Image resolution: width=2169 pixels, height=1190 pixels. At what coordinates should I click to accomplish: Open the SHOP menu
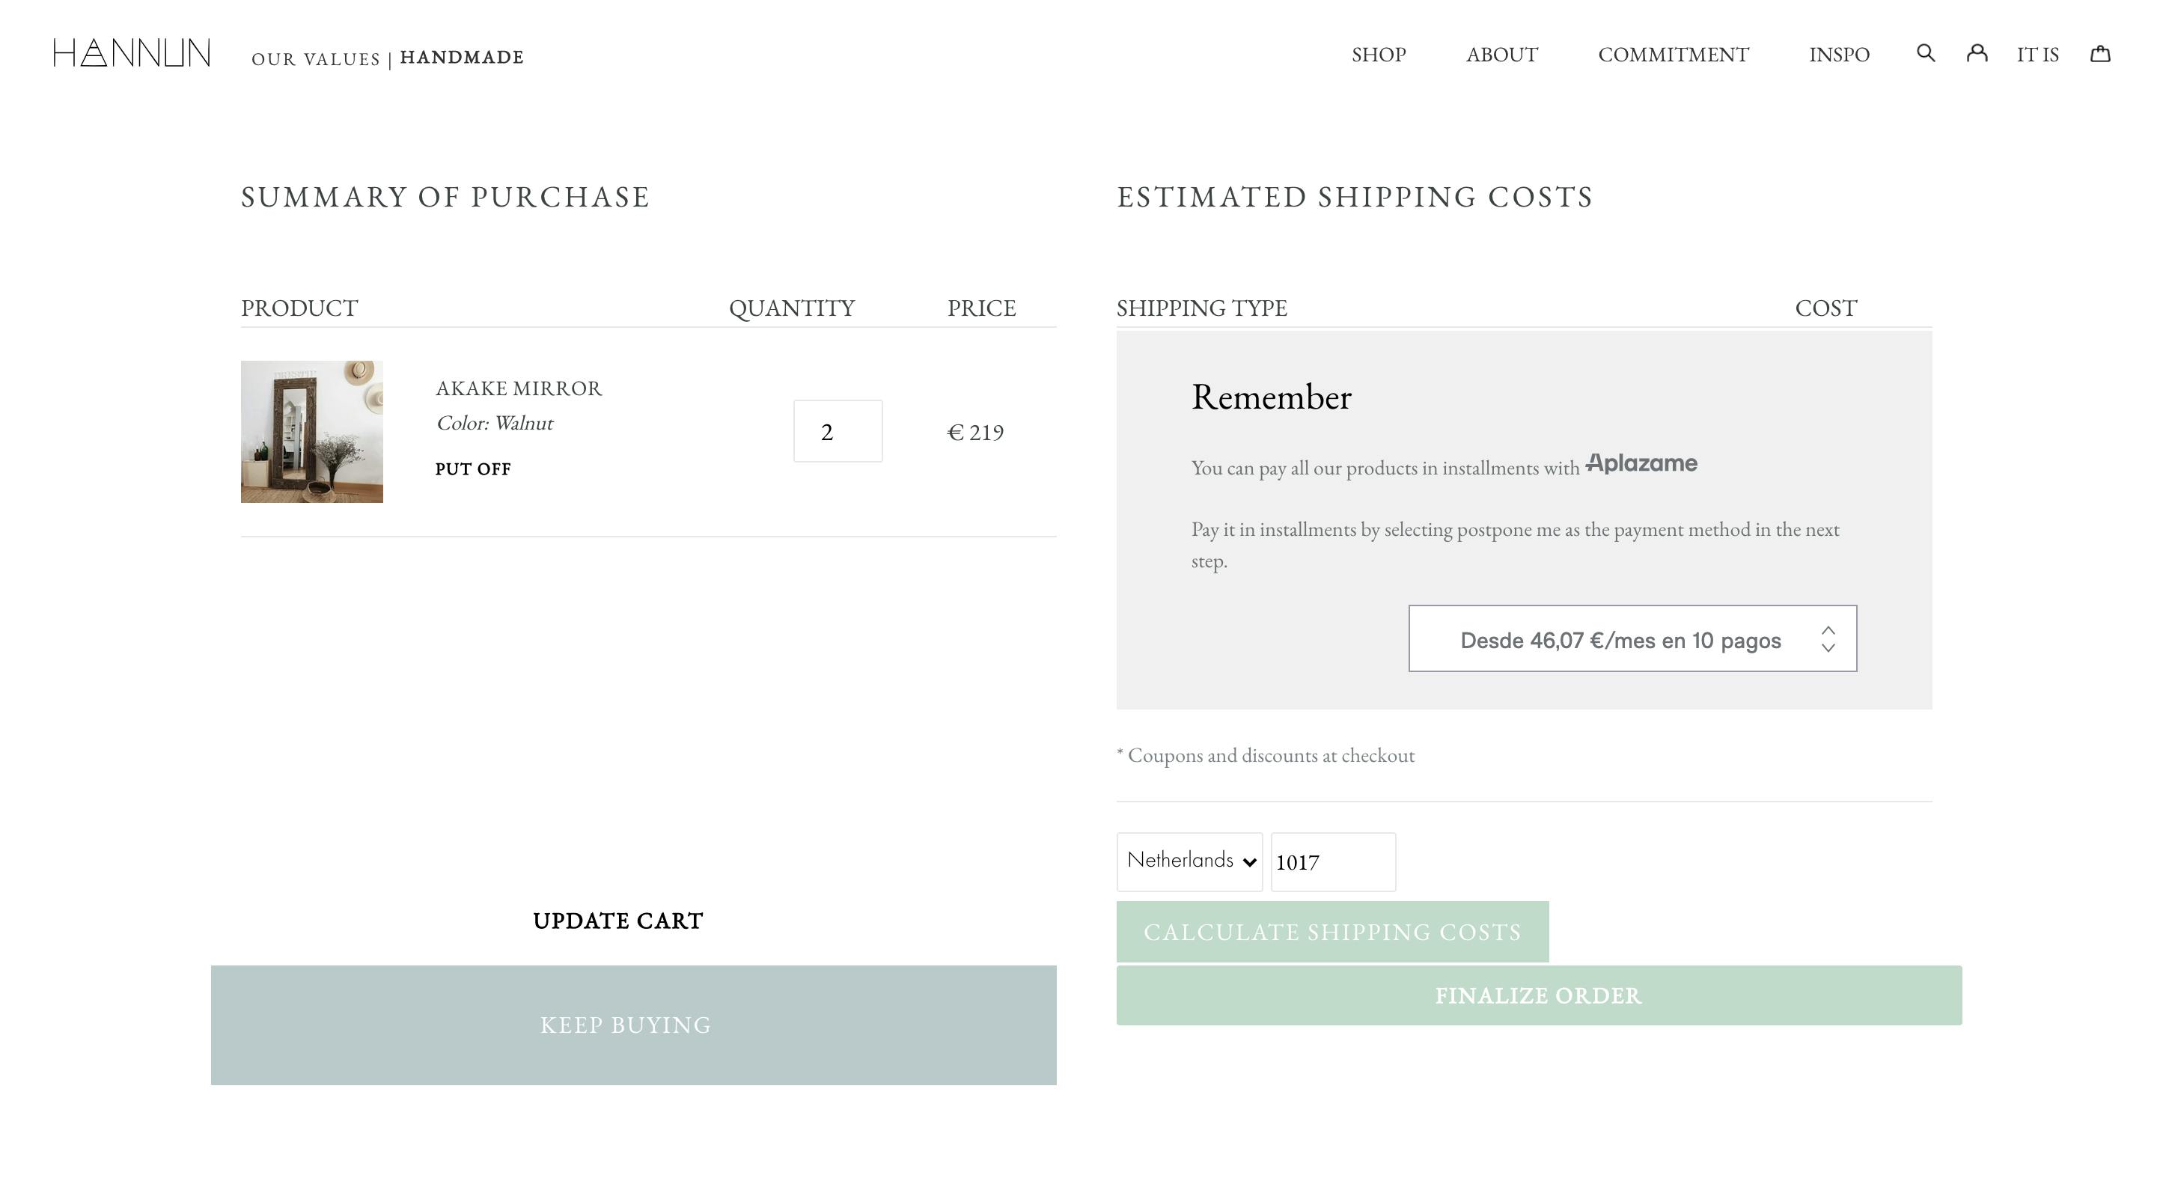(x=1379, y=55)
